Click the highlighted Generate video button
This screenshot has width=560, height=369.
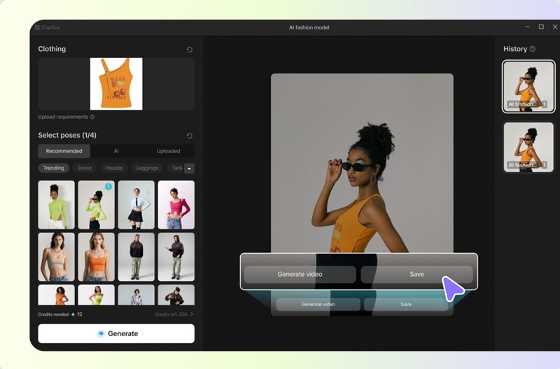coord(300,274)
